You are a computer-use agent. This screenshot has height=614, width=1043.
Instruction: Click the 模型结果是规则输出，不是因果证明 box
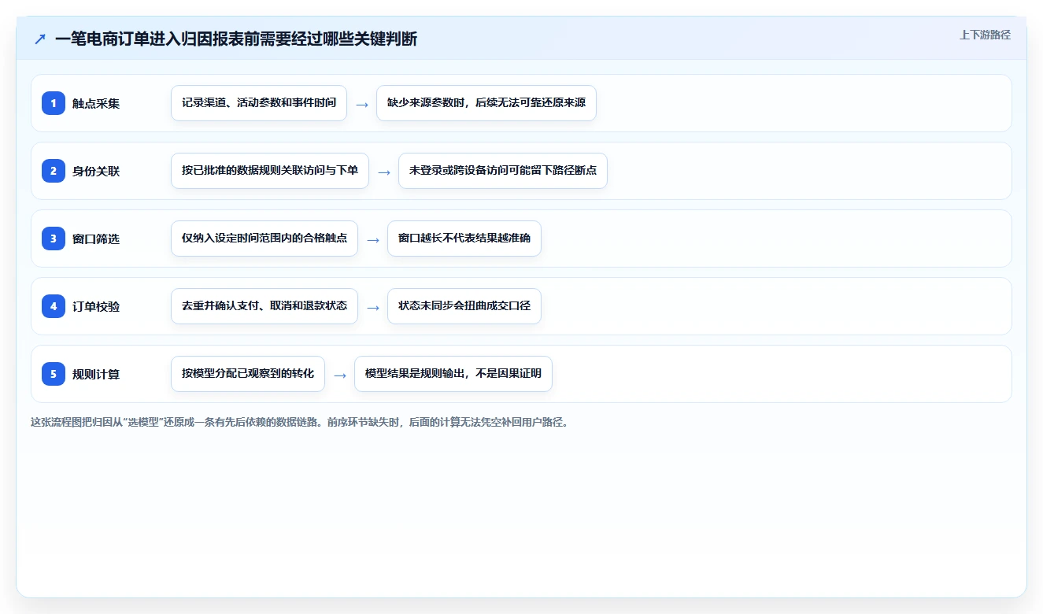[x=453, y=374]
